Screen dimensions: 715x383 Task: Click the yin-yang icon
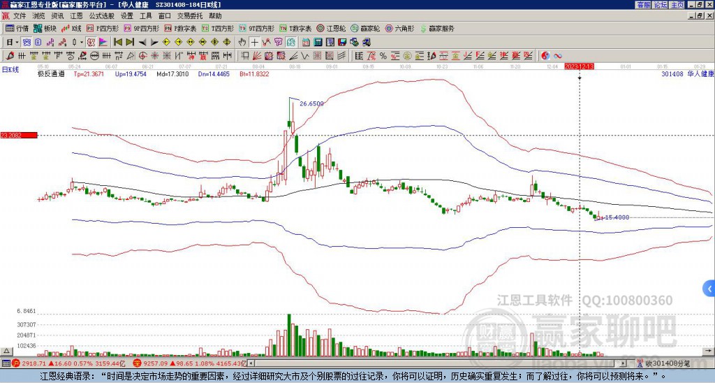click(546, 56)
